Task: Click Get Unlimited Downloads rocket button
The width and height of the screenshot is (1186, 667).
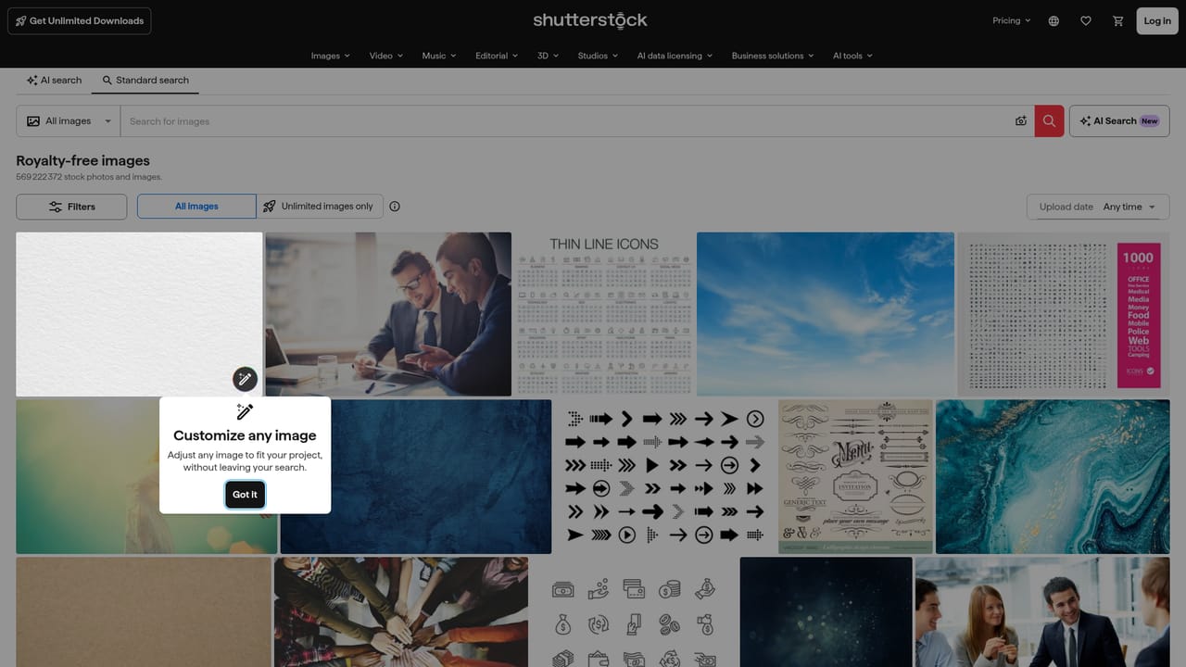Action: (x=80, y=20)
